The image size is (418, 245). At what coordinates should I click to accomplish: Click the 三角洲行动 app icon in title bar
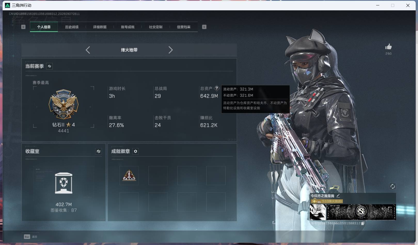pyautogui.click(x=7, y=5)
